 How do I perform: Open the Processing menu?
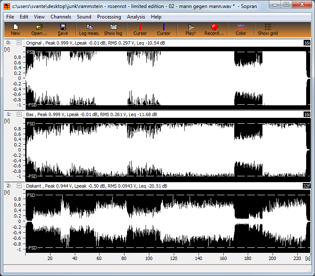tap(109, 17)
